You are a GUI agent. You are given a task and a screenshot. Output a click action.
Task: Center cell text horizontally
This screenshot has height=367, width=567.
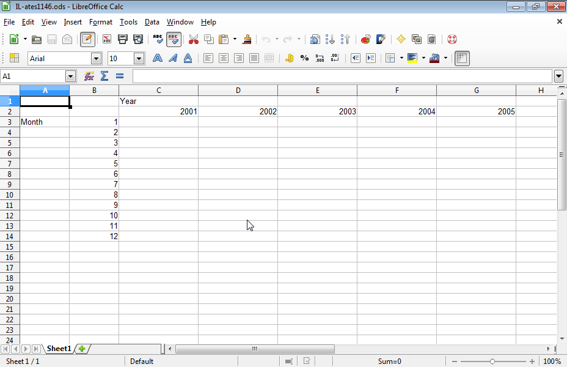tap(224, 58)
